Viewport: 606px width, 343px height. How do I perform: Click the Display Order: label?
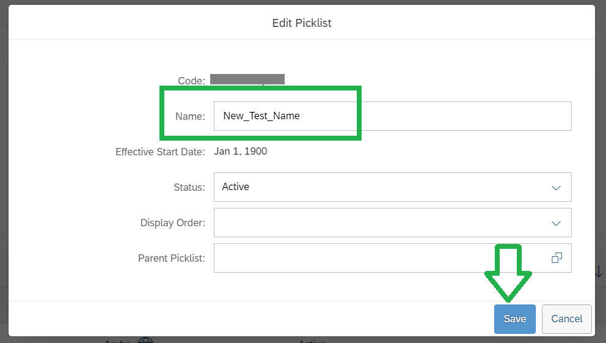173,223
